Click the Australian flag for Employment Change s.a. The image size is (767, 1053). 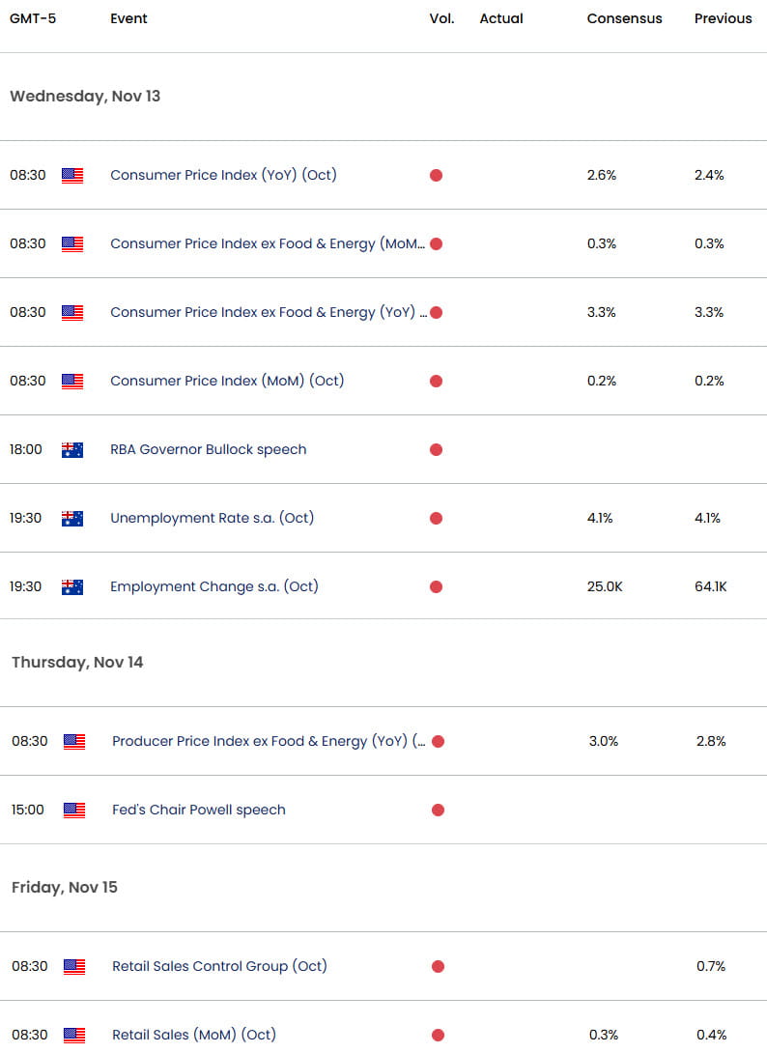click(x=71, y=586)
